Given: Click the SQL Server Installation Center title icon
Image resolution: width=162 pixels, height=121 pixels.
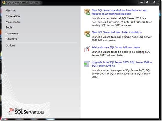Looking at the screenshot, I should (4, 3).
